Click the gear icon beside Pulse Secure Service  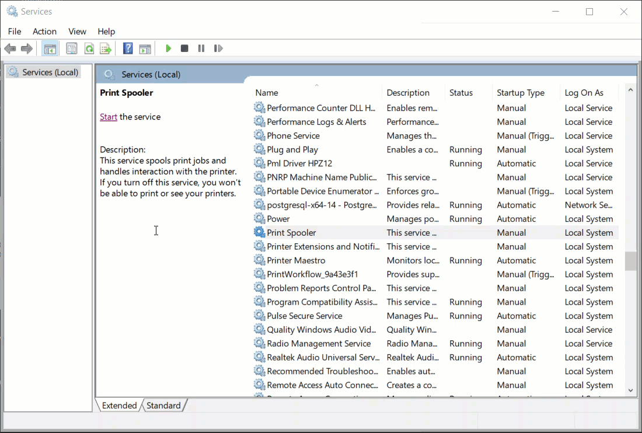coord(260,315)
